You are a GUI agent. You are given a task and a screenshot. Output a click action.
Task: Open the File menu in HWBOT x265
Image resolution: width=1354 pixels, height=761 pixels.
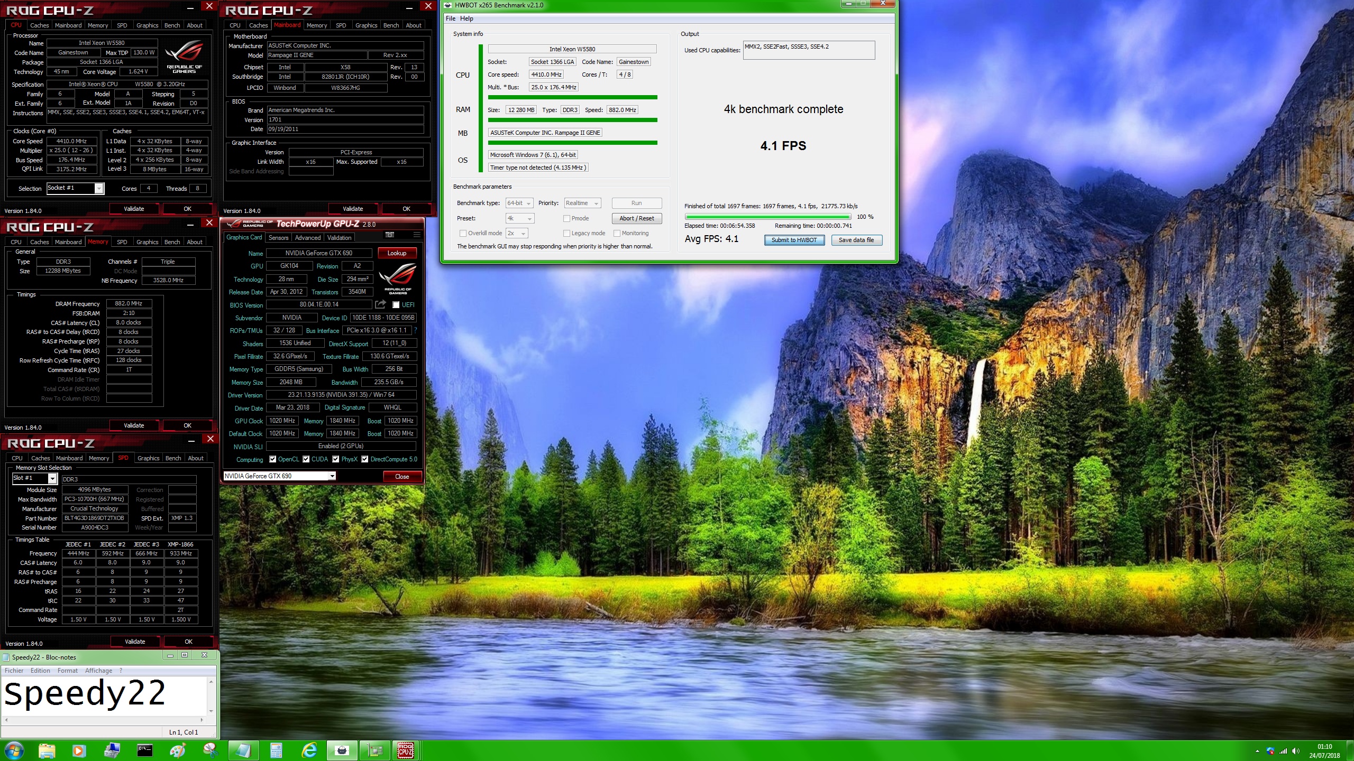pyautogui.click(x=451, y=18)
